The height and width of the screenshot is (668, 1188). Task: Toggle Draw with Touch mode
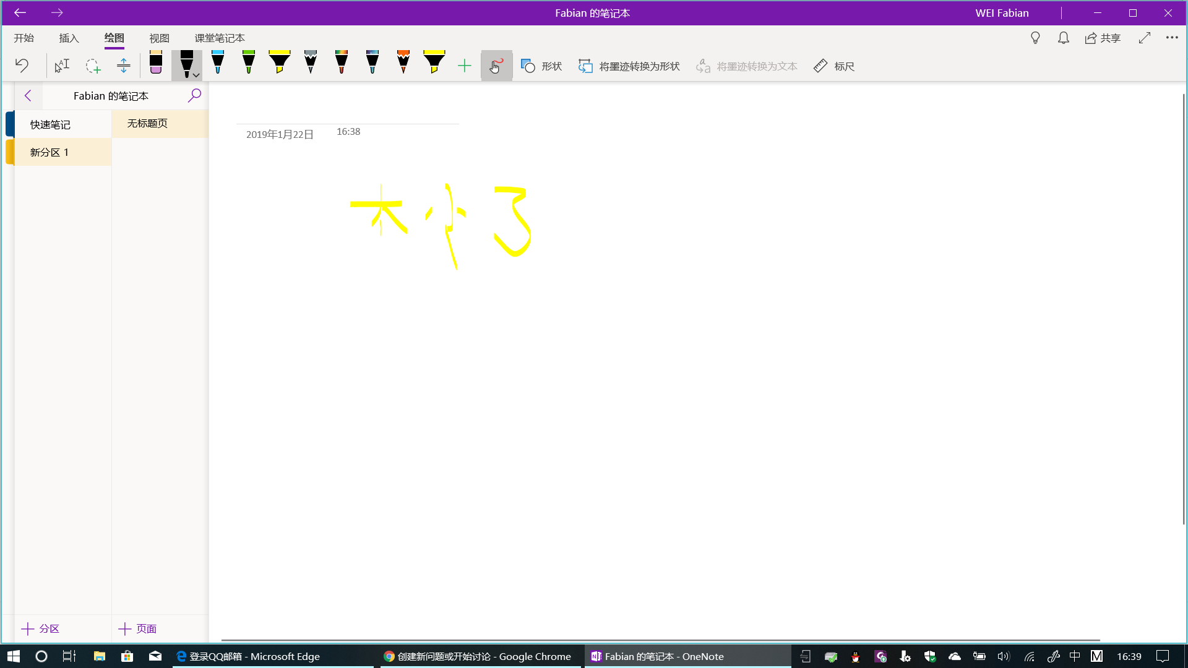(496, 66)
